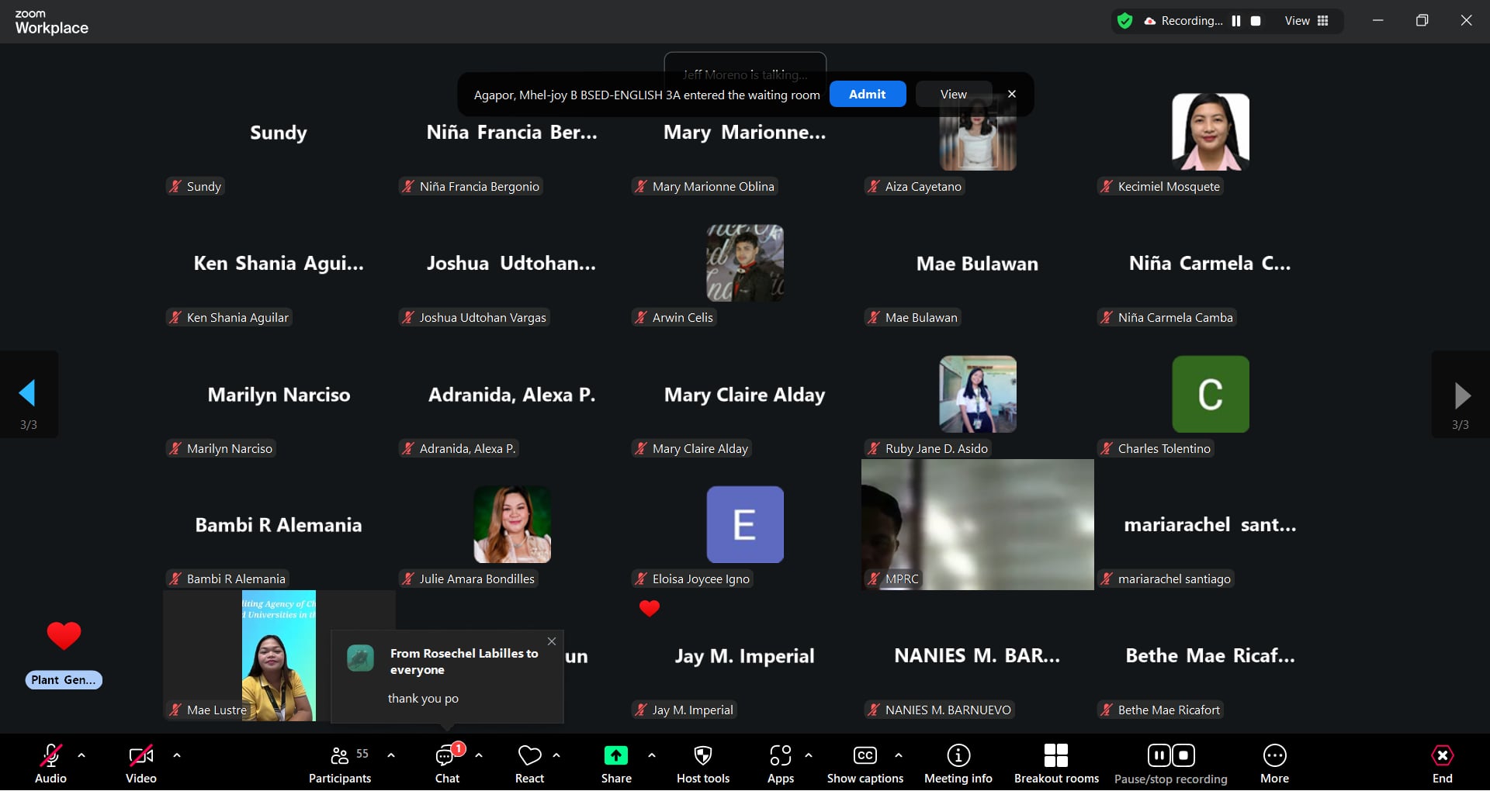Expand video options arrow
The width and height of the screenshot is (1490, 791).
click(x=177, y=755)
